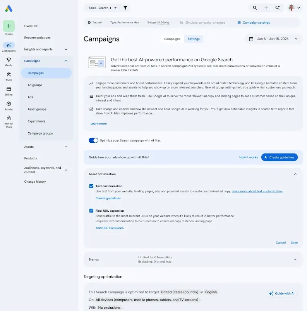The width and height of the screenshot is (307, 311).
Task: Click the green Create plus button
Action: coord(9,26)
